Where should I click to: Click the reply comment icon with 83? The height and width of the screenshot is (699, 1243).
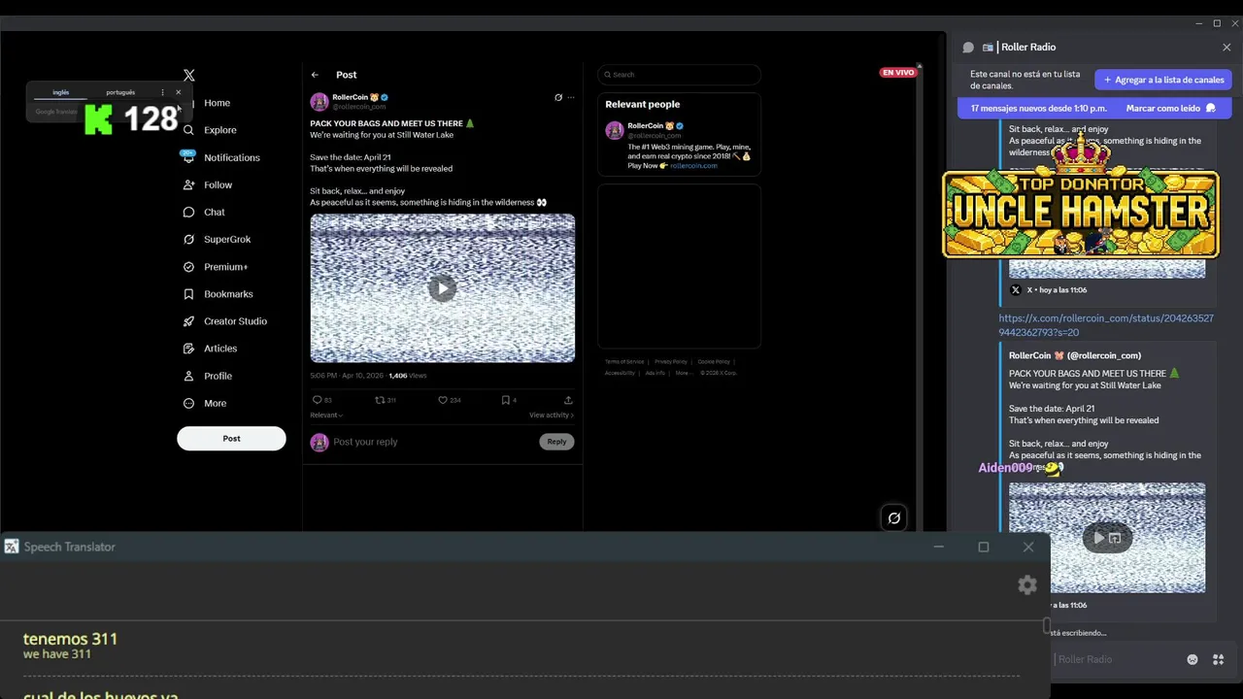317,400
